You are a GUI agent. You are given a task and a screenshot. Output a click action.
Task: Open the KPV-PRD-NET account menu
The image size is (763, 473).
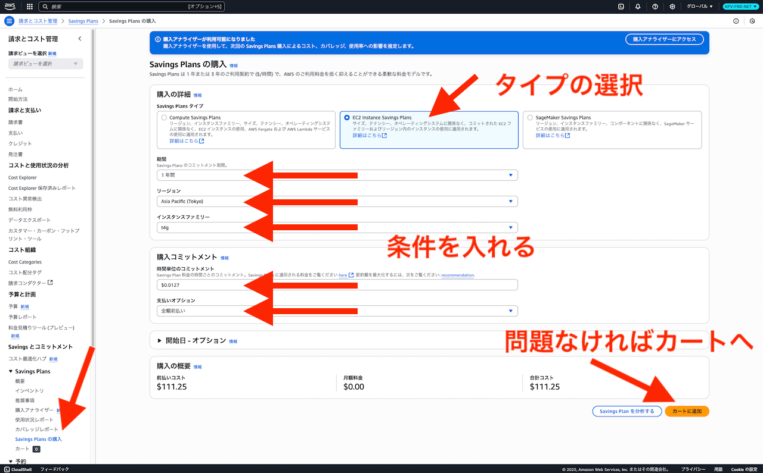739,7
